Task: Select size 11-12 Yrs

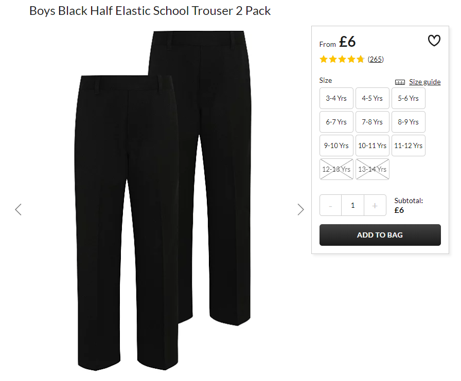Action: click(409, 146)
